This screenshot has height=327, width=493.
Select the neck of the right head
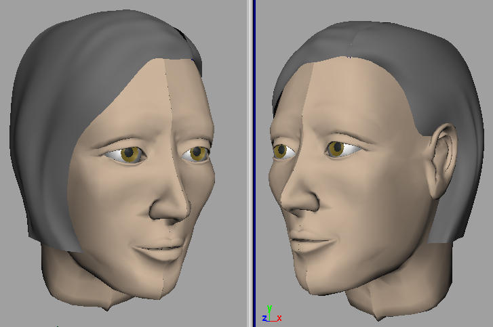point(393,291)
